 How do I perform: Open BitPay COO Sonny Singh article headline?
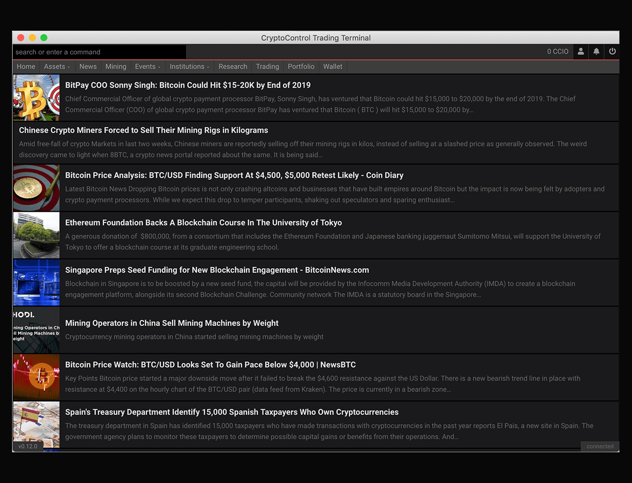click(x=188, y=85)
